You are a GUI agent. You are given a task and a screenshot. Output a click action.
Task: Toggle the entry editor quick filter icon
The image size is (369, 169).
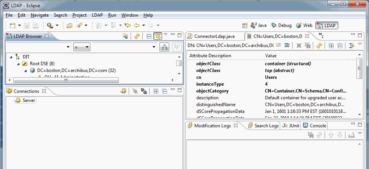[352, 45]
